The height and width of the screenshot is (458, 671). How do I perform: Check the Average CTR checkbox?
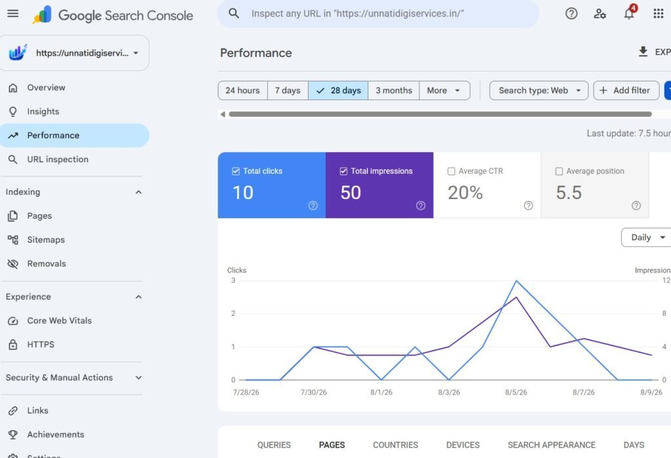(451, 171)
